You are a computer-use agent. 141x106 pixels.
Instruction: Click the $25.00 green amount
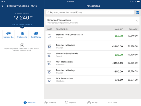point(119,55)
